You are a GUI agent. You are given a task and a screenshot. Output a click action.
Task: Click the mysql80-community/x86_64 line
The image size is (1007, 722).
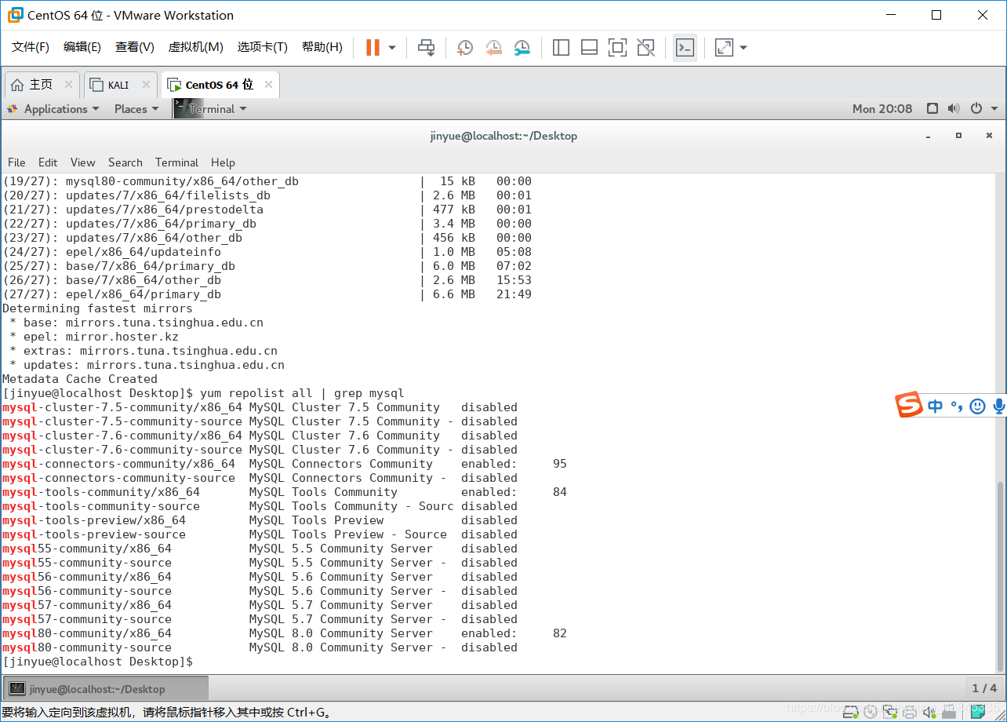[284, 633]
